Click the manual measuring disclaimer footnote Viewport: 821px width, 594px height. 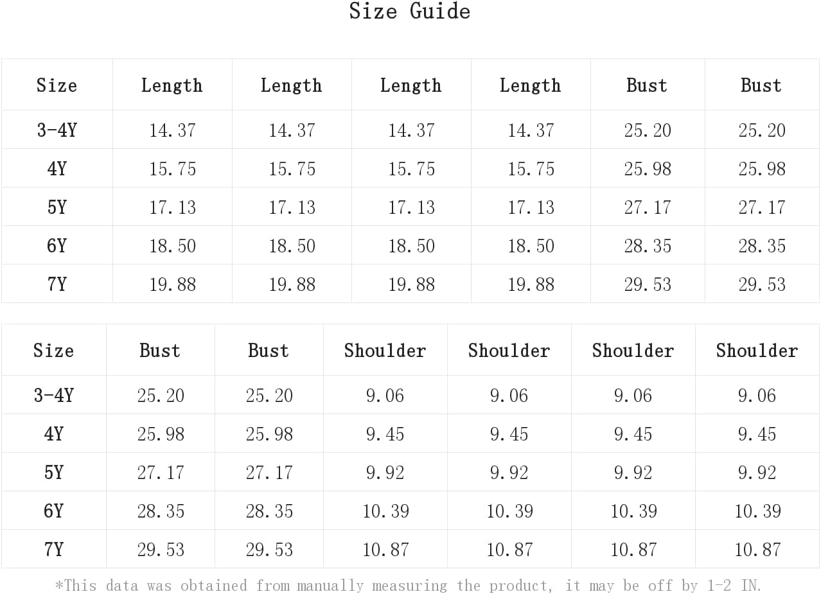point(409,586)
